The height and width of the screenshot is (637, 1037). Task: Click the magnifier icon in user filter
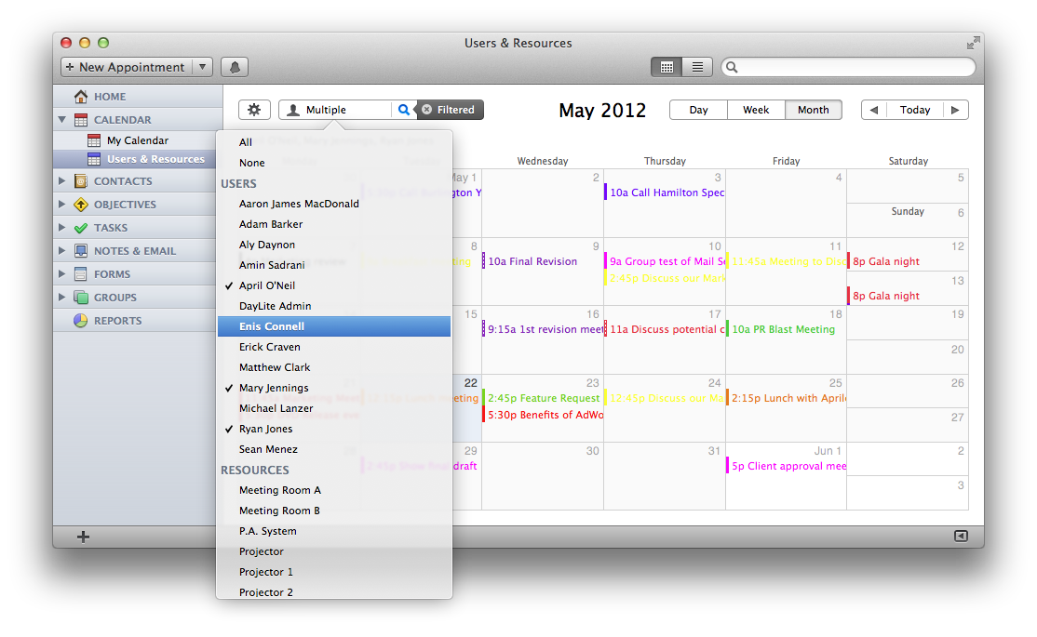pyautogui.click(x=403, y=110)
